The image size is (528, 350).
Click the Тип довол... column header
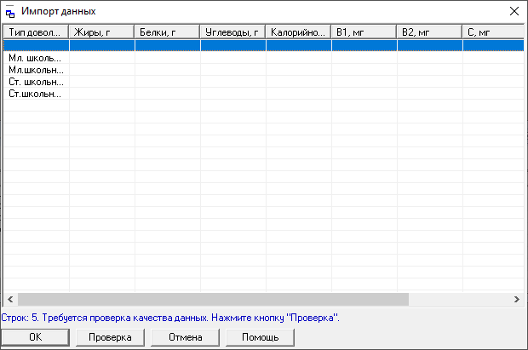point(36,32)
